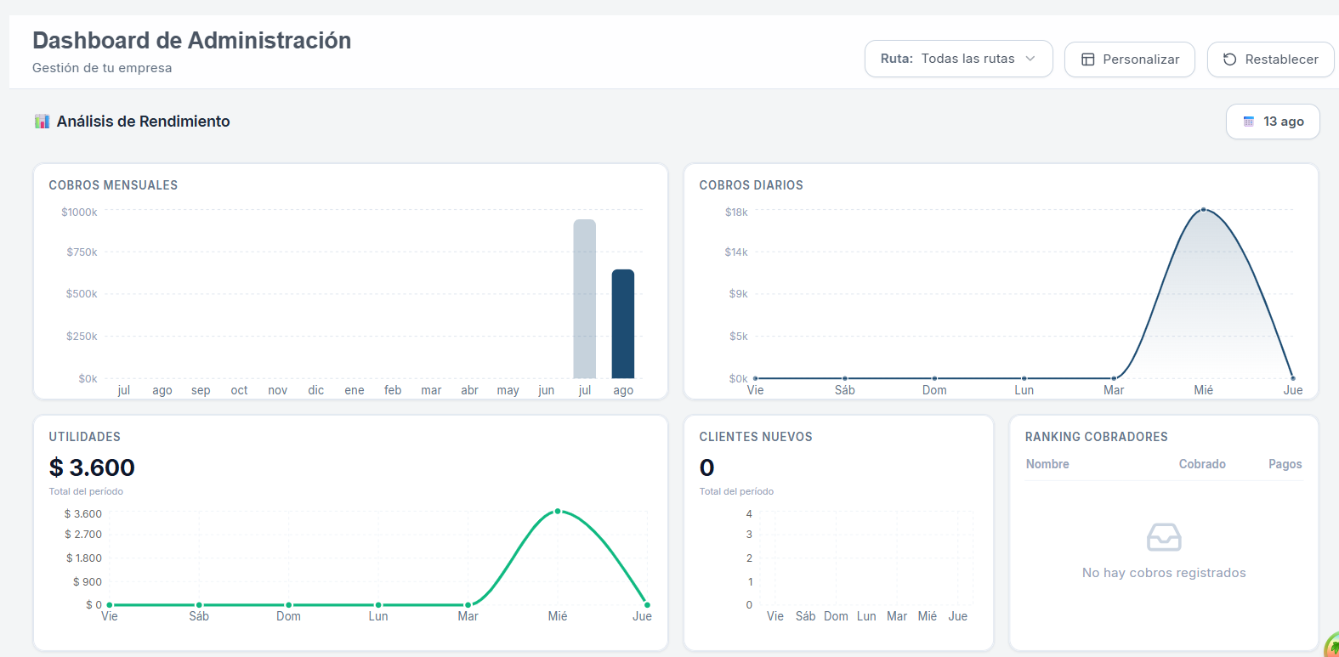
Task: Click the Personalizar button
Action: point(1129,59)
